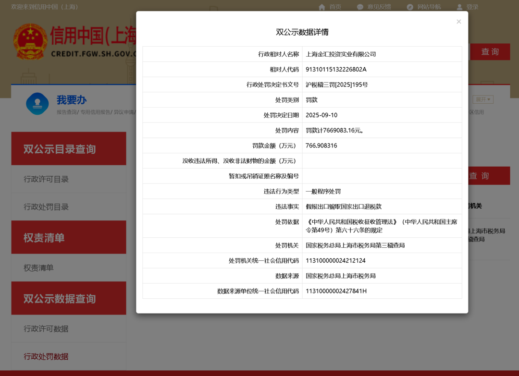The height and width of the screenshot is (376, 519).
Task: Click the 意见反馈 speech bubble icon
Action: pyautogui.click(x=360, y=7)
